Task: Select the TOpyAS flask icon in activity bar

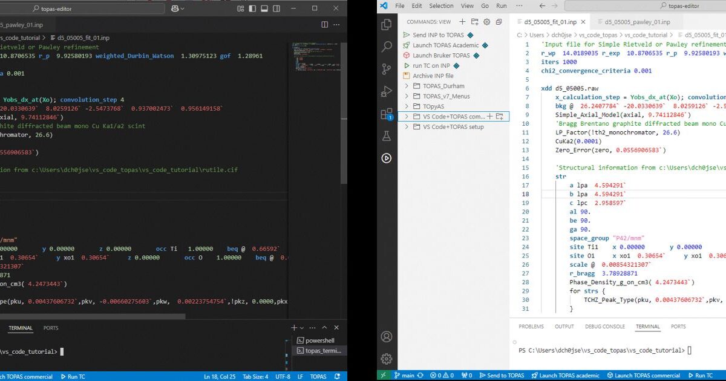Action: pos(387,135)
